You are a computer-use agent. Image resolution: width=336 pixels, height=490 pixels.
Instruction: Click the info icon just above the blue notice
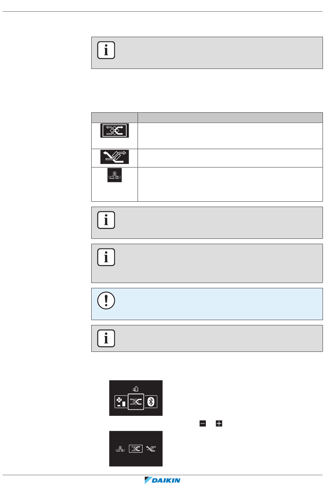pos(106,257)
